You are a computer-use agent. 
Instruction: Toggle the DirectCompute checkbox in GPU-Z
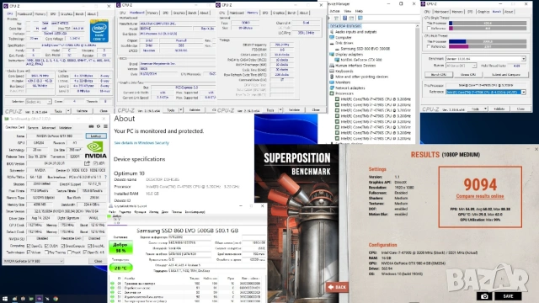[62, 246]
